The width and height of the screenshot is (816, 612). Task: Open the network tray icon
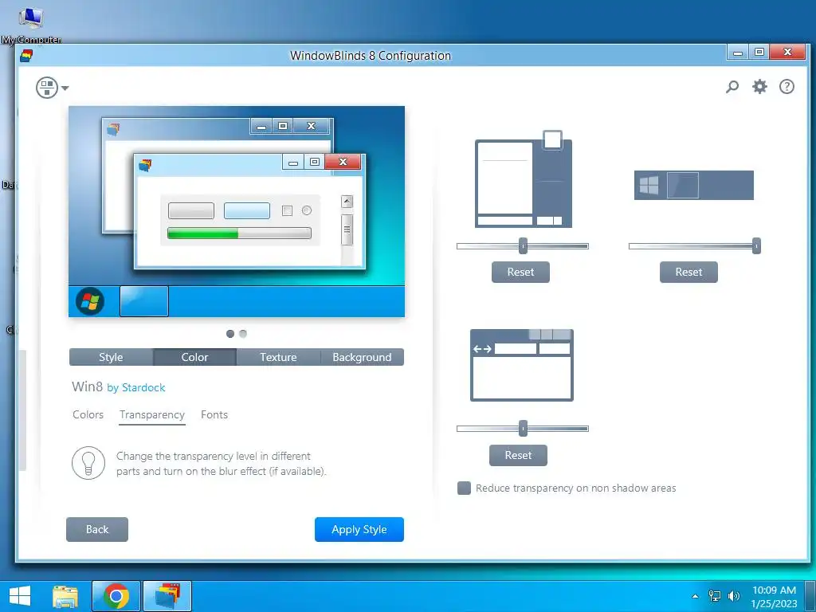(x=715, y=596)
